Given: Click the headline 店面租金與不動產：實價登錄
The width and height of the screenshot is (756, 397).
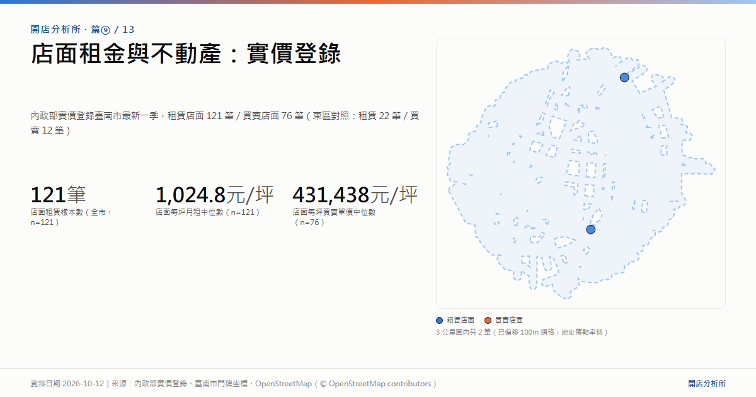Looking at the screenshot, I should tap(186, 54).
